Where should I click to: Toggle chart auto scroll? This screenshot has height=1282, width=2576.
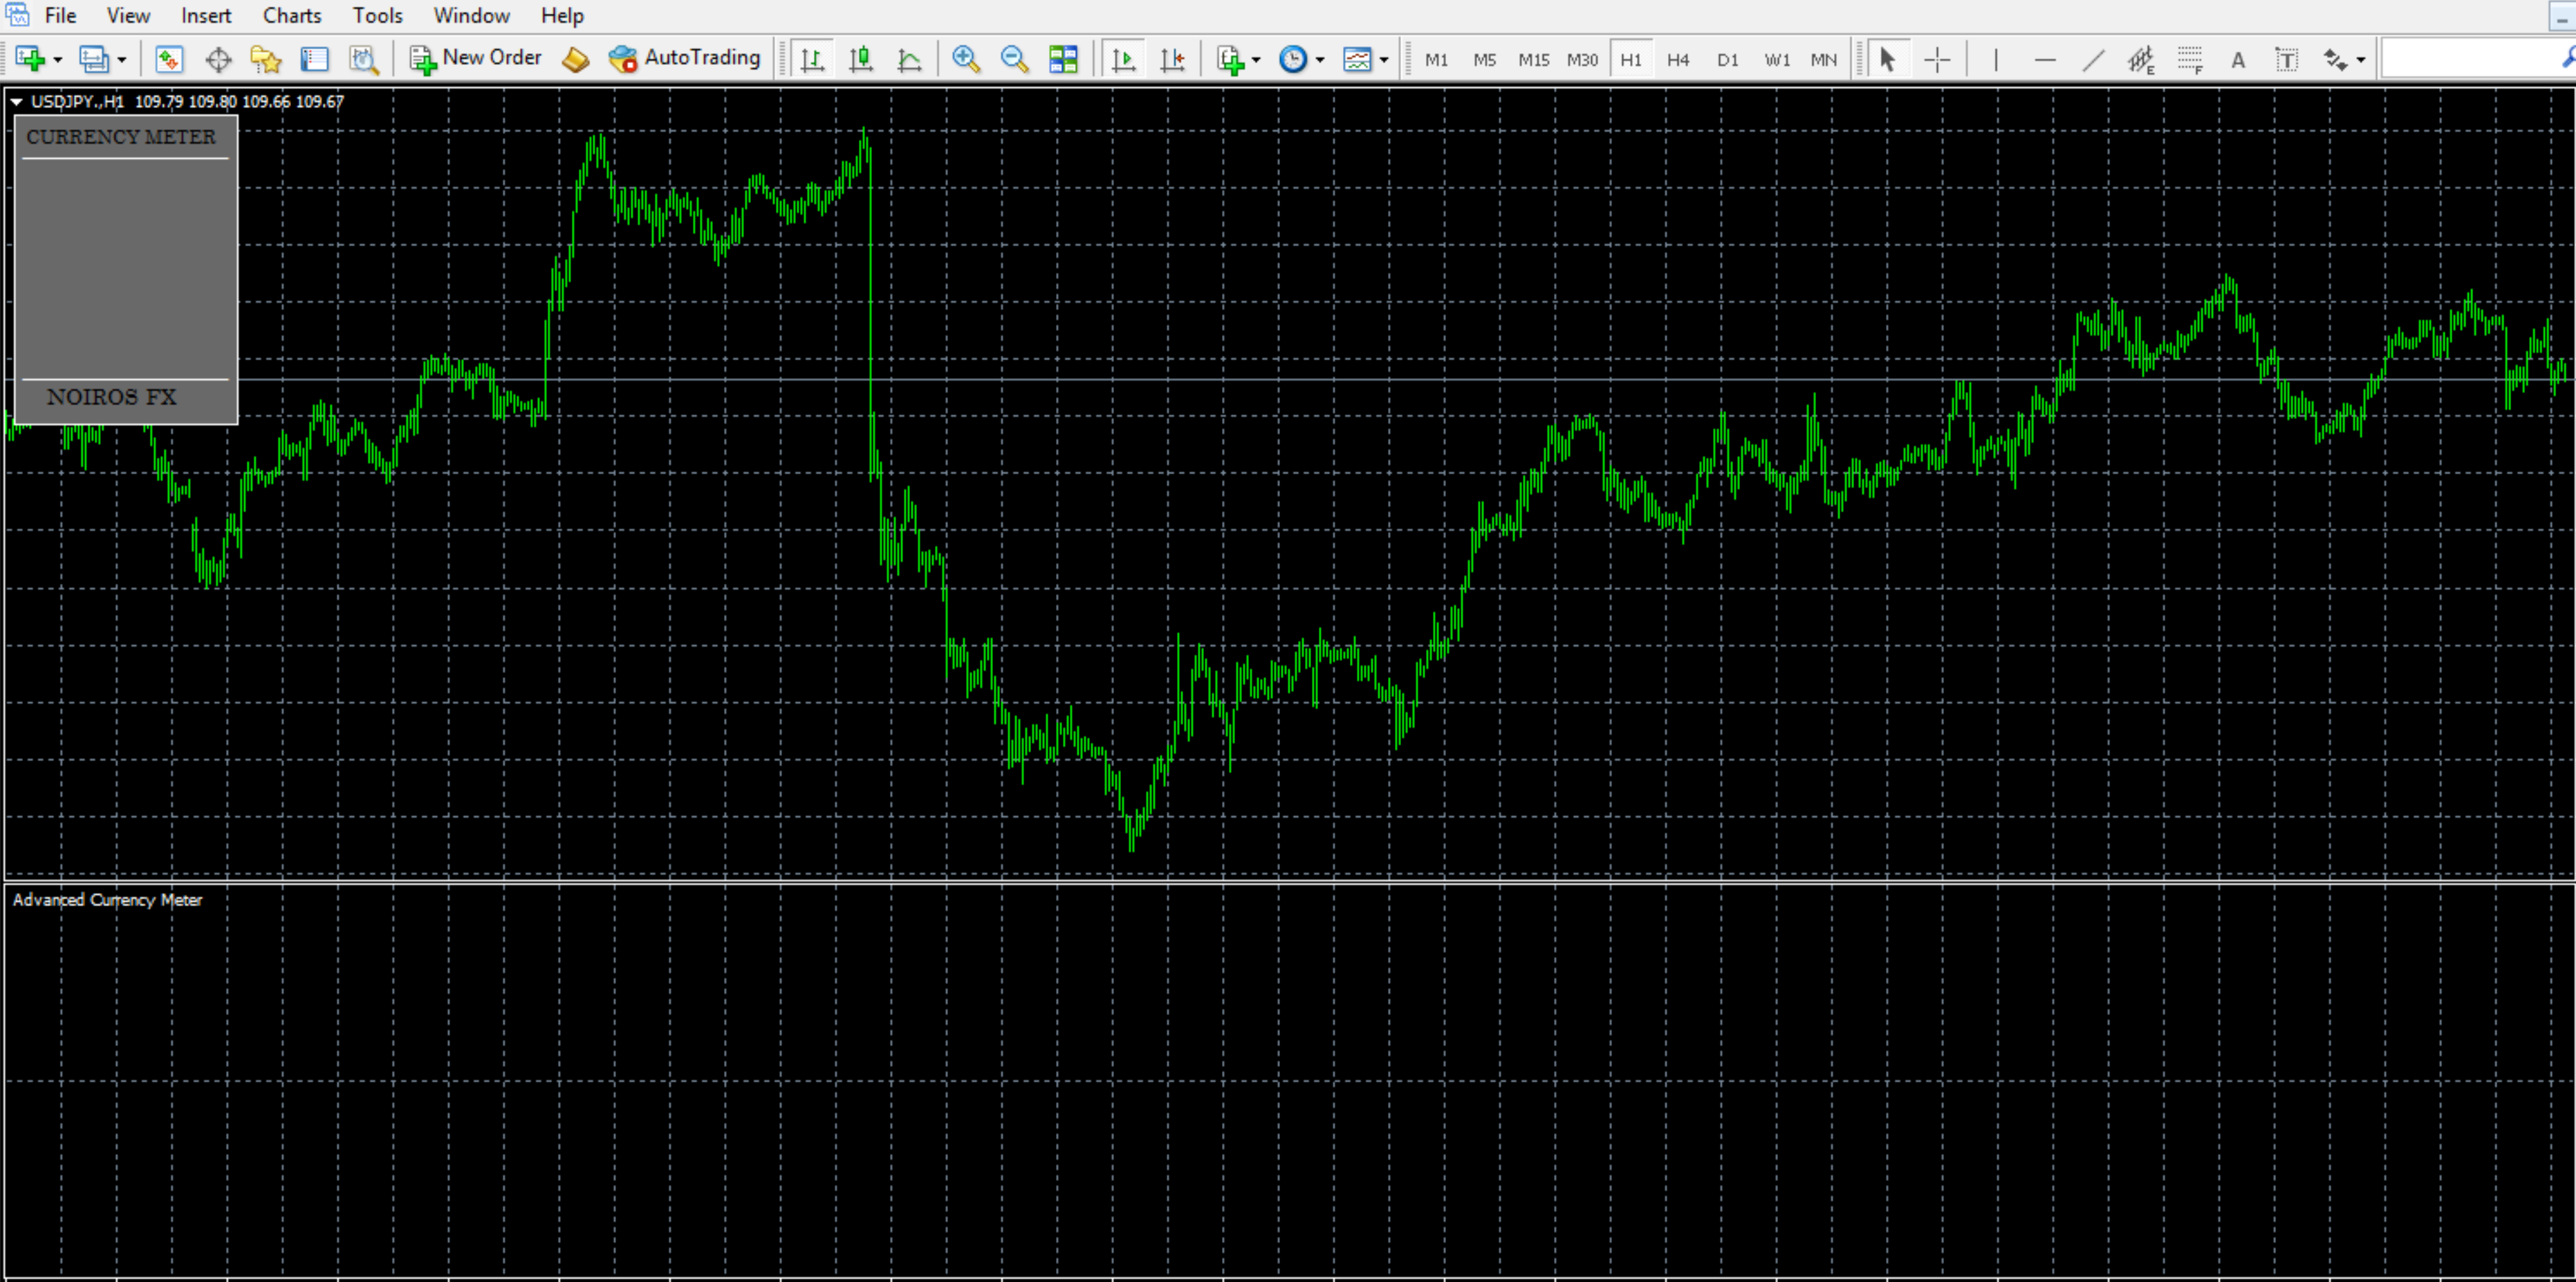[x=1123, y=59]
